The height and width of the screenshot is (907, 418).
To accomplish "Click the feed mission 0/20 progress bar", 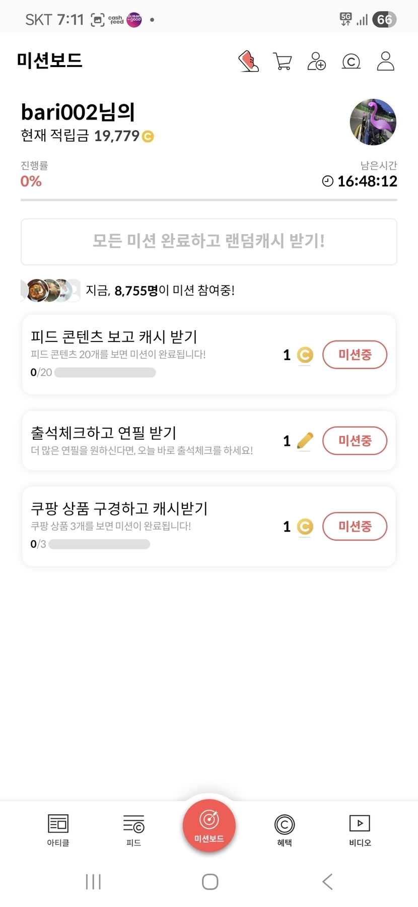I will click(105, 373).
